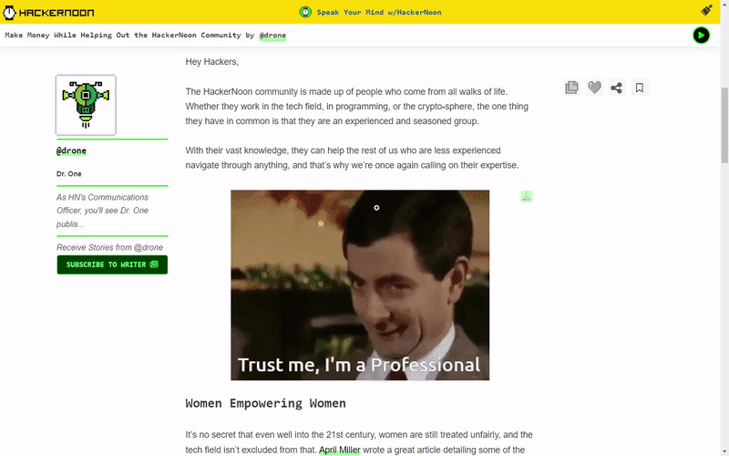Open the Speak Your Mind w/HackerNoon link
The height and width of the screenshot is (456, 729).
(379, 12)
